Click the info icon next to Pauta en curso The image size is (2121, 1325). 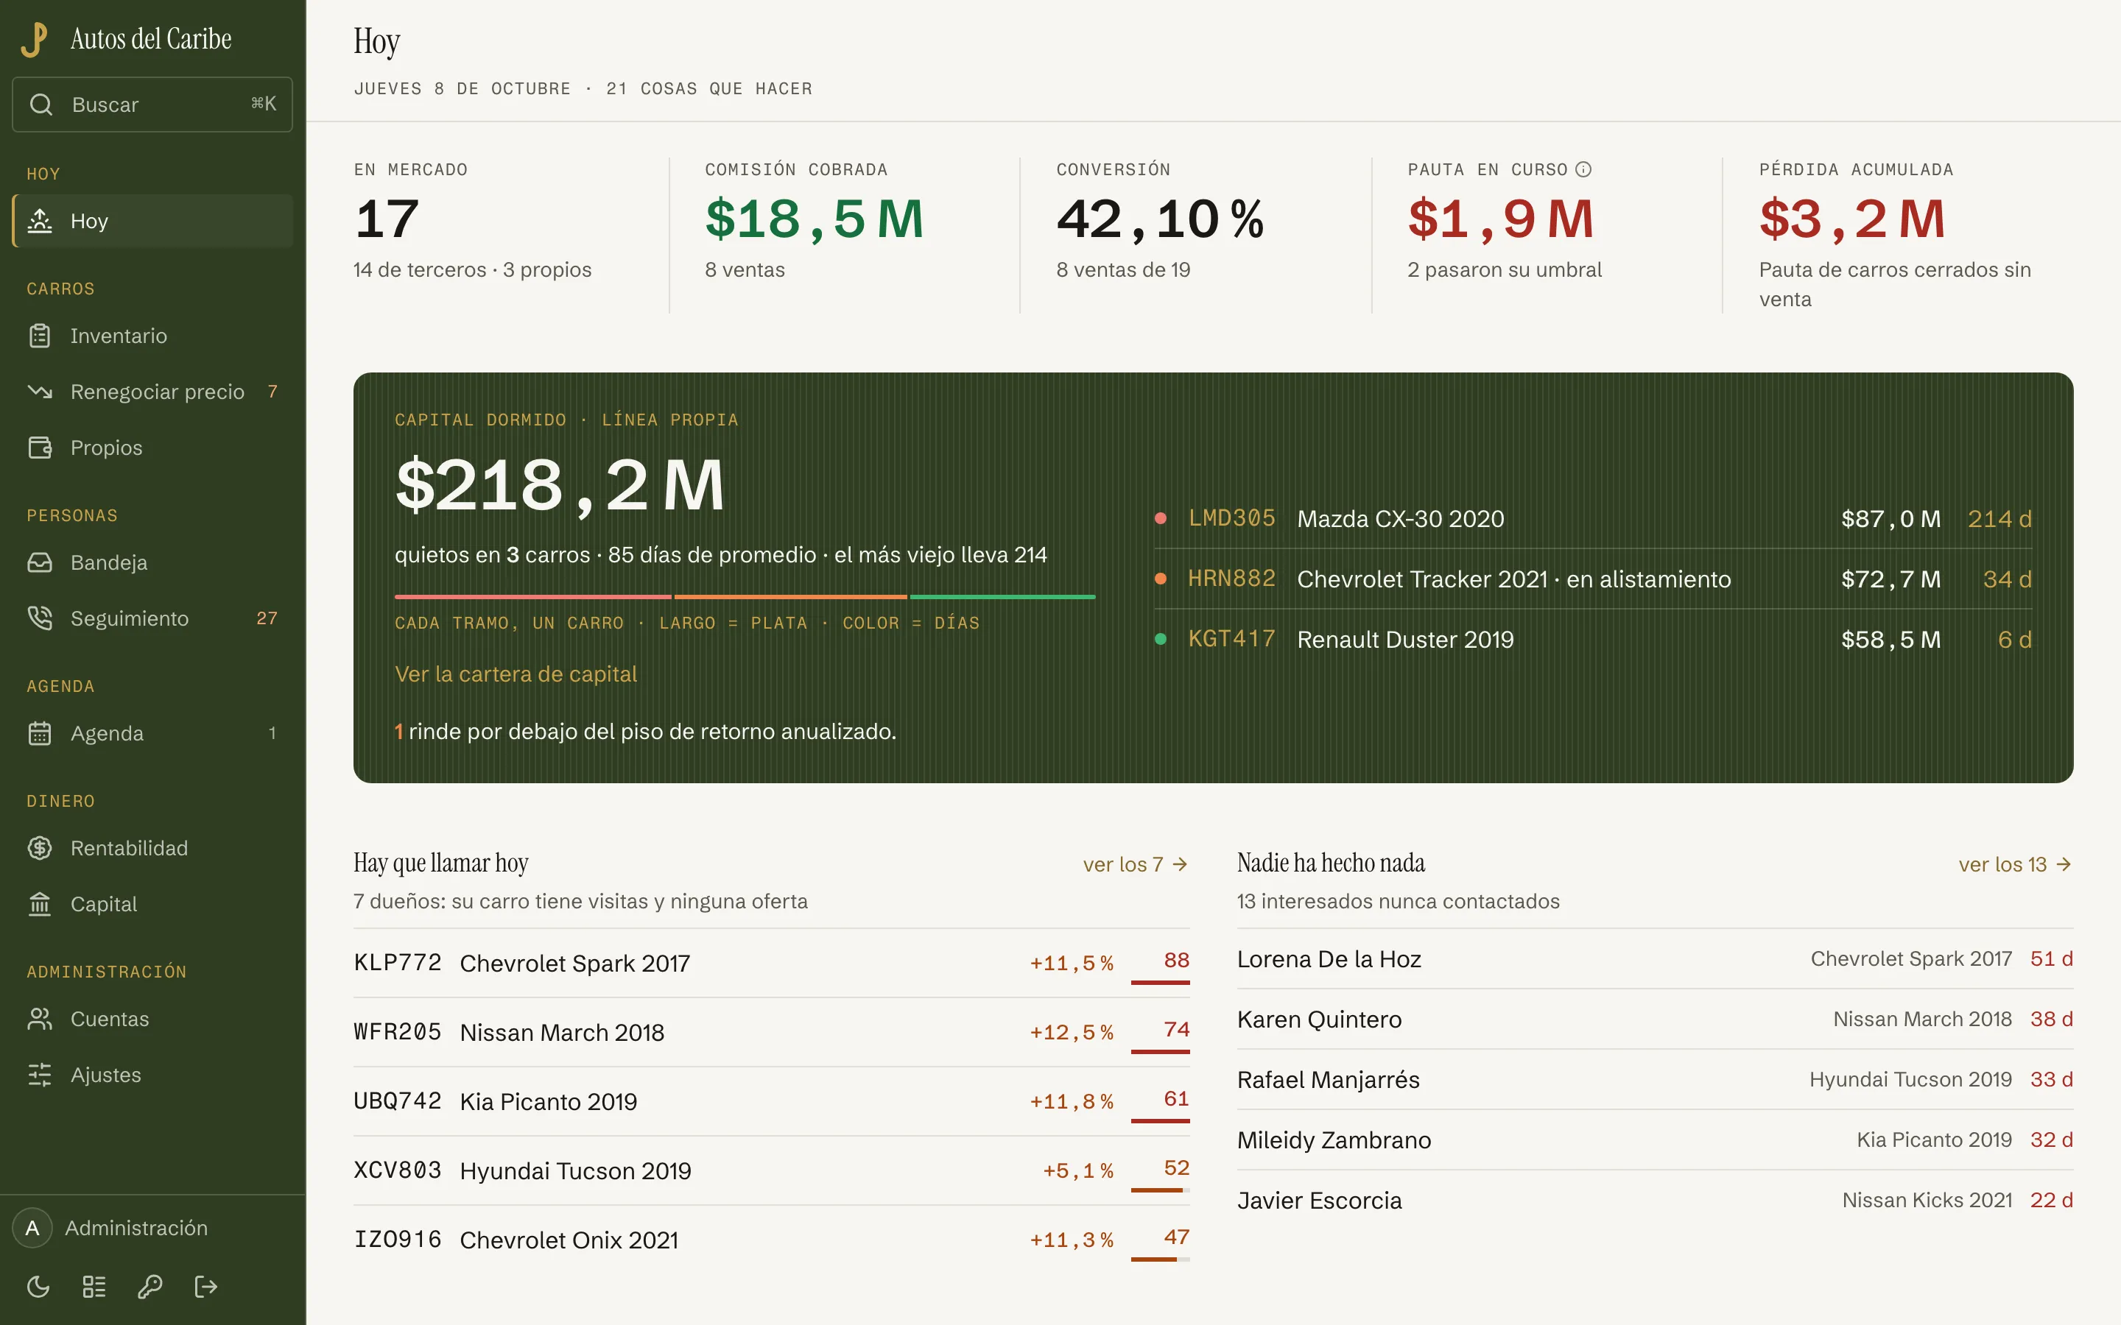[x=1583, y=169]
